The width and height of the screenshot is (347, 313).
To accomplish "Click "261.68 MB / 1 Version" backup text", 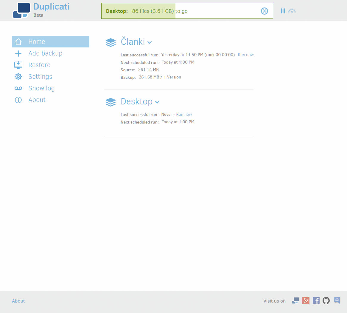I will tap(160, 77).
